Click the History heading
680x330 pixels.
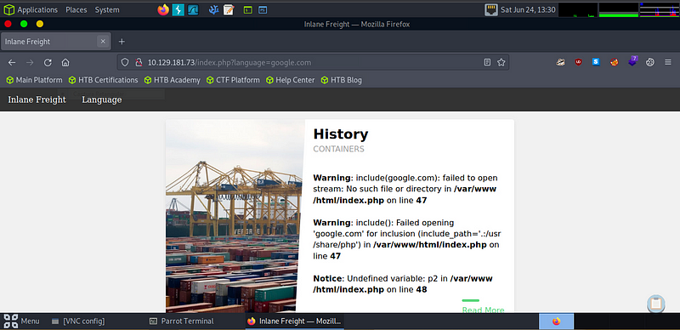coord(341,134)
